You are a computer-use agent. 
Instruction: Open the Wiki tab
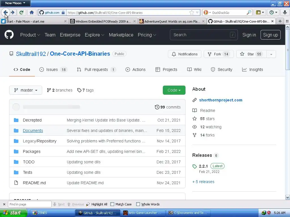[x=194, y=70]
